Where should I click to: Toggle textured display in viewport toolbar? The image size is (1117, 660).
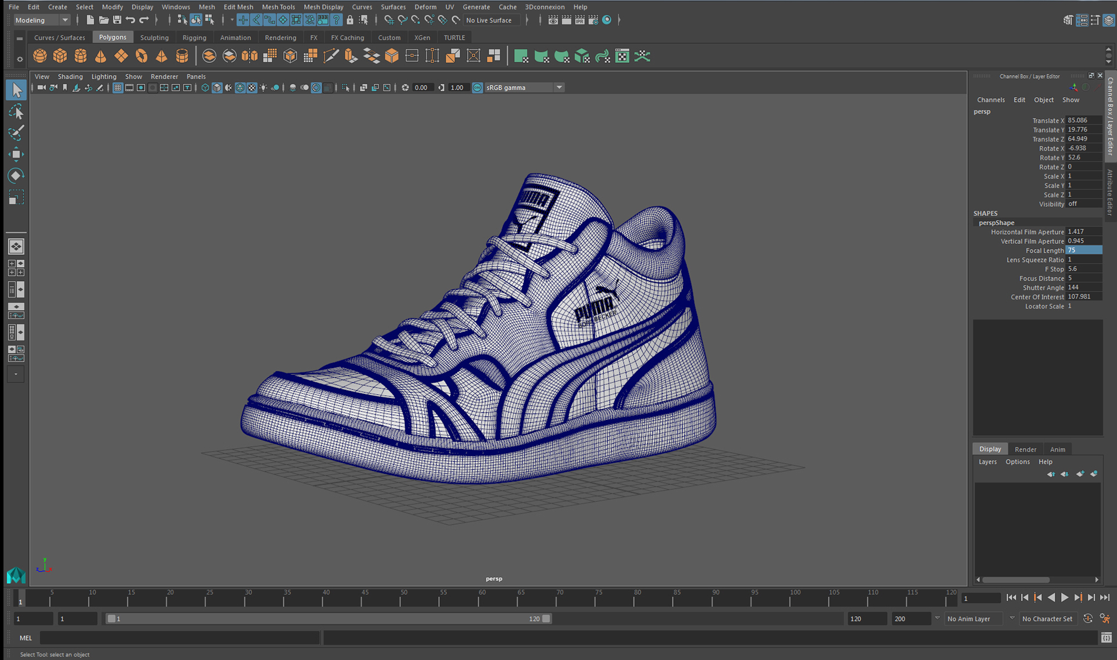click(251, 87)
